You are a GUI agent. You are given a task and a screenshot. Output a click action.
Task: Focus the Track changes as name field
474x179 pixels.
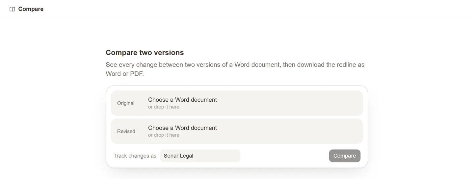tap(200, 156)
